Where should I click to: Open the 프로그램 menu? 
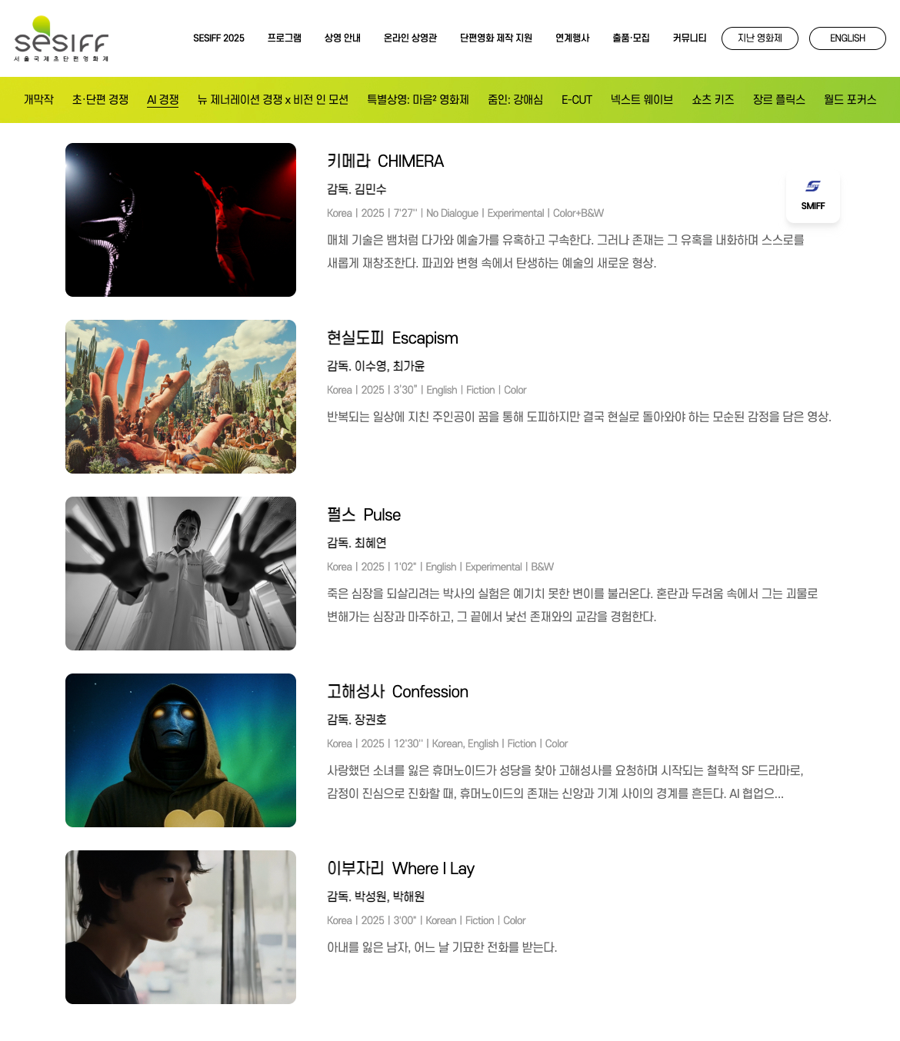tap(285, 38)
